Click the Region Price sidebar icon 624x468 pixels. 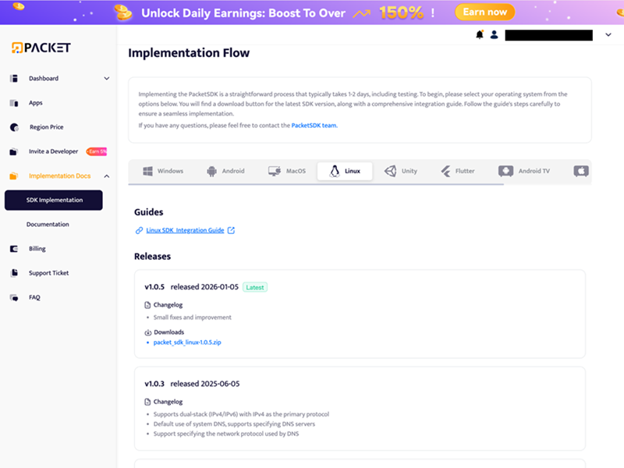(x=14, y=127)
